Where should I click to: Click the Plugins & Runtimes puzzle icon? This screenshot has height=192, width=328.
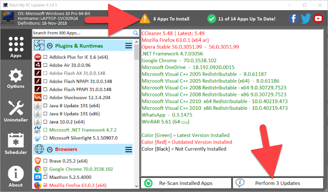click(x=39, y=45)
